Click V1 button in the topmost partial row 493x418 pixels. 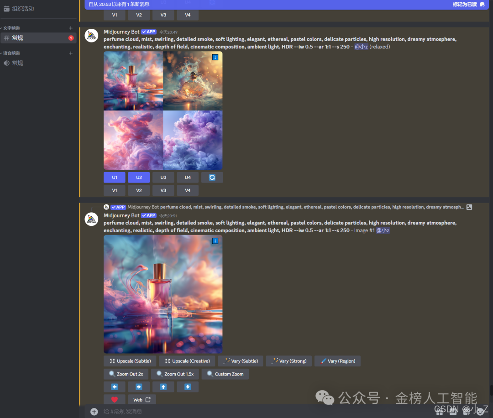(x=115, y=15)
